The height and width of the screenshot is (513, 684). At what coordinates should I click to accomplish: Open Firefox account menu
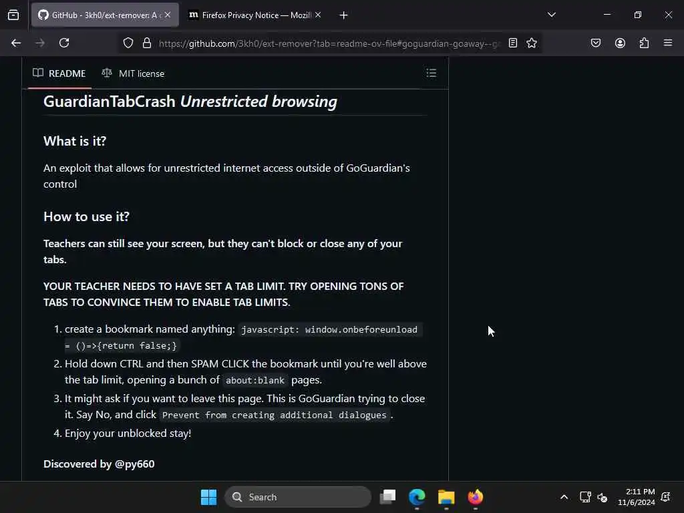pos(620,43)
